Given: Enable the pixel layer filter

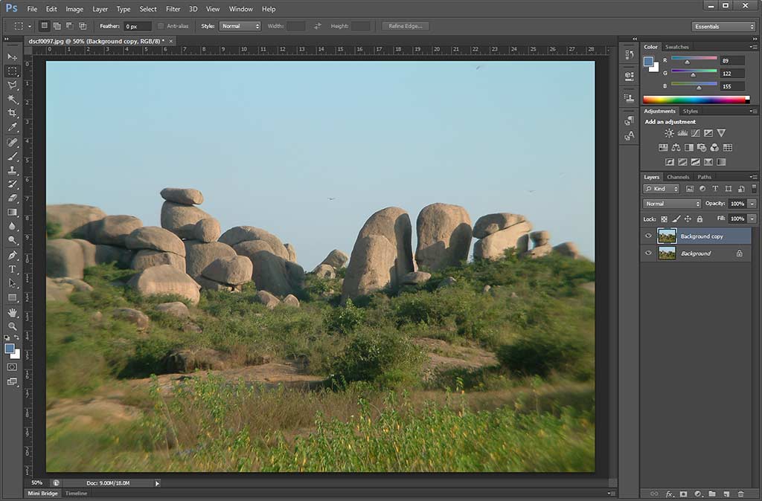Looking at the screenshot, I should (x=690, y=189).
